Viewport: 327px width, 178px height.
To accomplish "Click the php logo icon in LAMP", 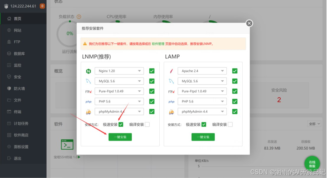I will tap(171, 102).
